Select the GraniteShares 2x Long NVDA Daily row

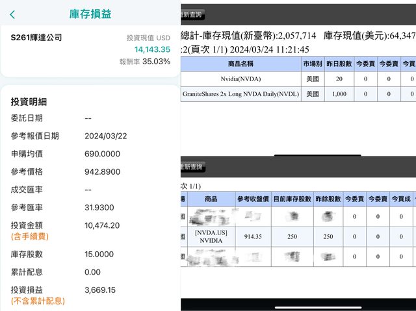click(240, 94)
